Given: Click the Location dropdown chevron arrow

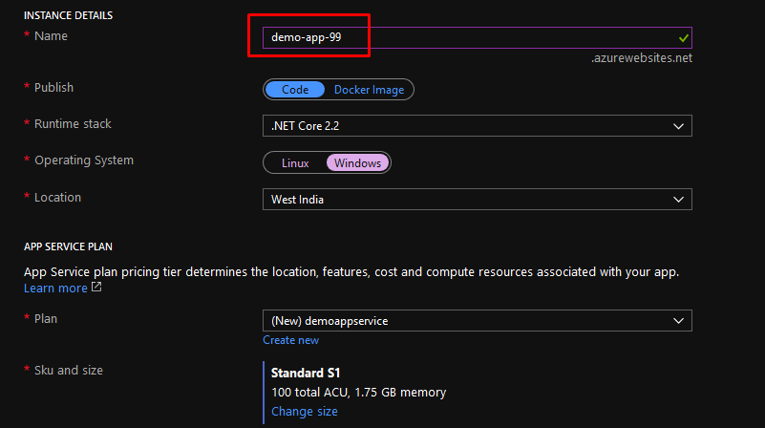Looking at the screenshot, I should [x=678, y=200].
